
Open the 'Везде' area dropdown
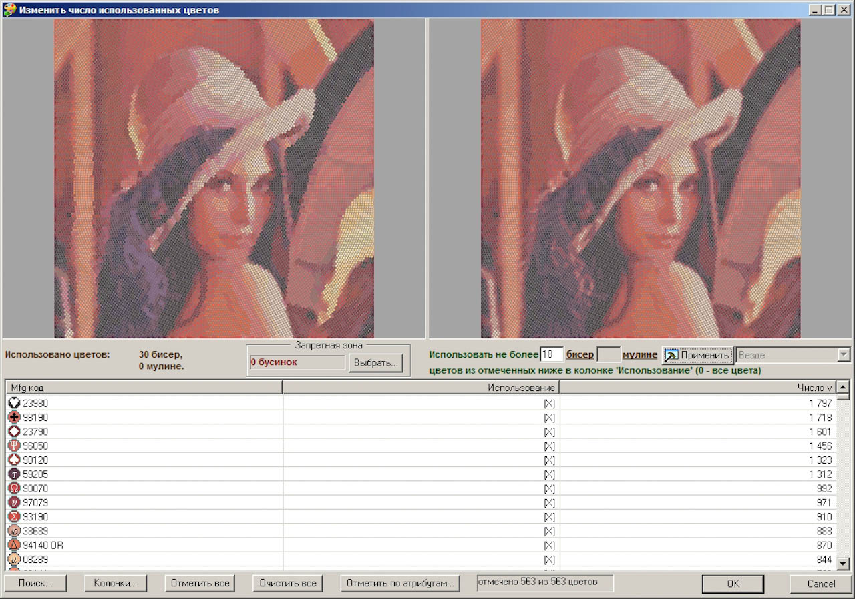793,355
